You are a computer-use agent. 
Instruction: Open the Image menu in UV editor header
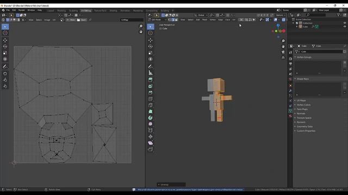47,20
